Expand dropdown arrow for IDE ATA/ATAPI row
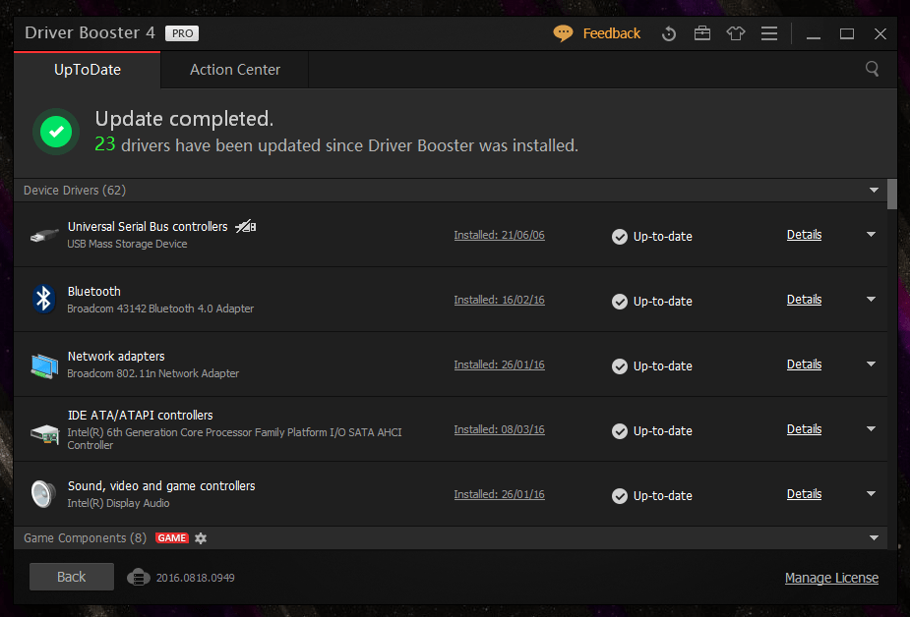 871,429
